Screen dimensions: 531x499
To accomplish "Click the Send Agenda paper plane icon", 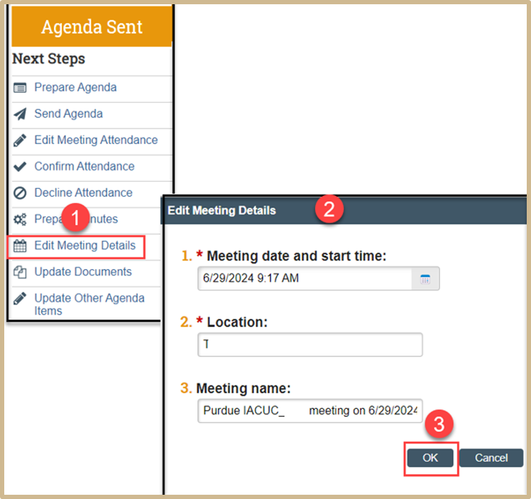I will click(21, 114).
